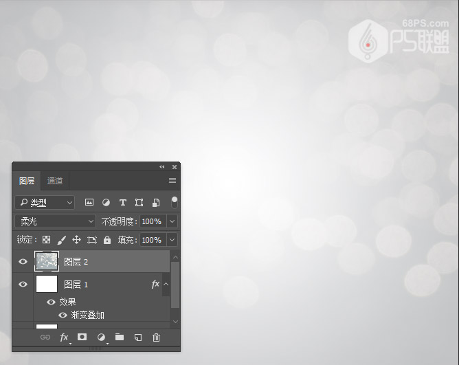
Task: Switch to the 通道 tab
Action: (55, 181)
